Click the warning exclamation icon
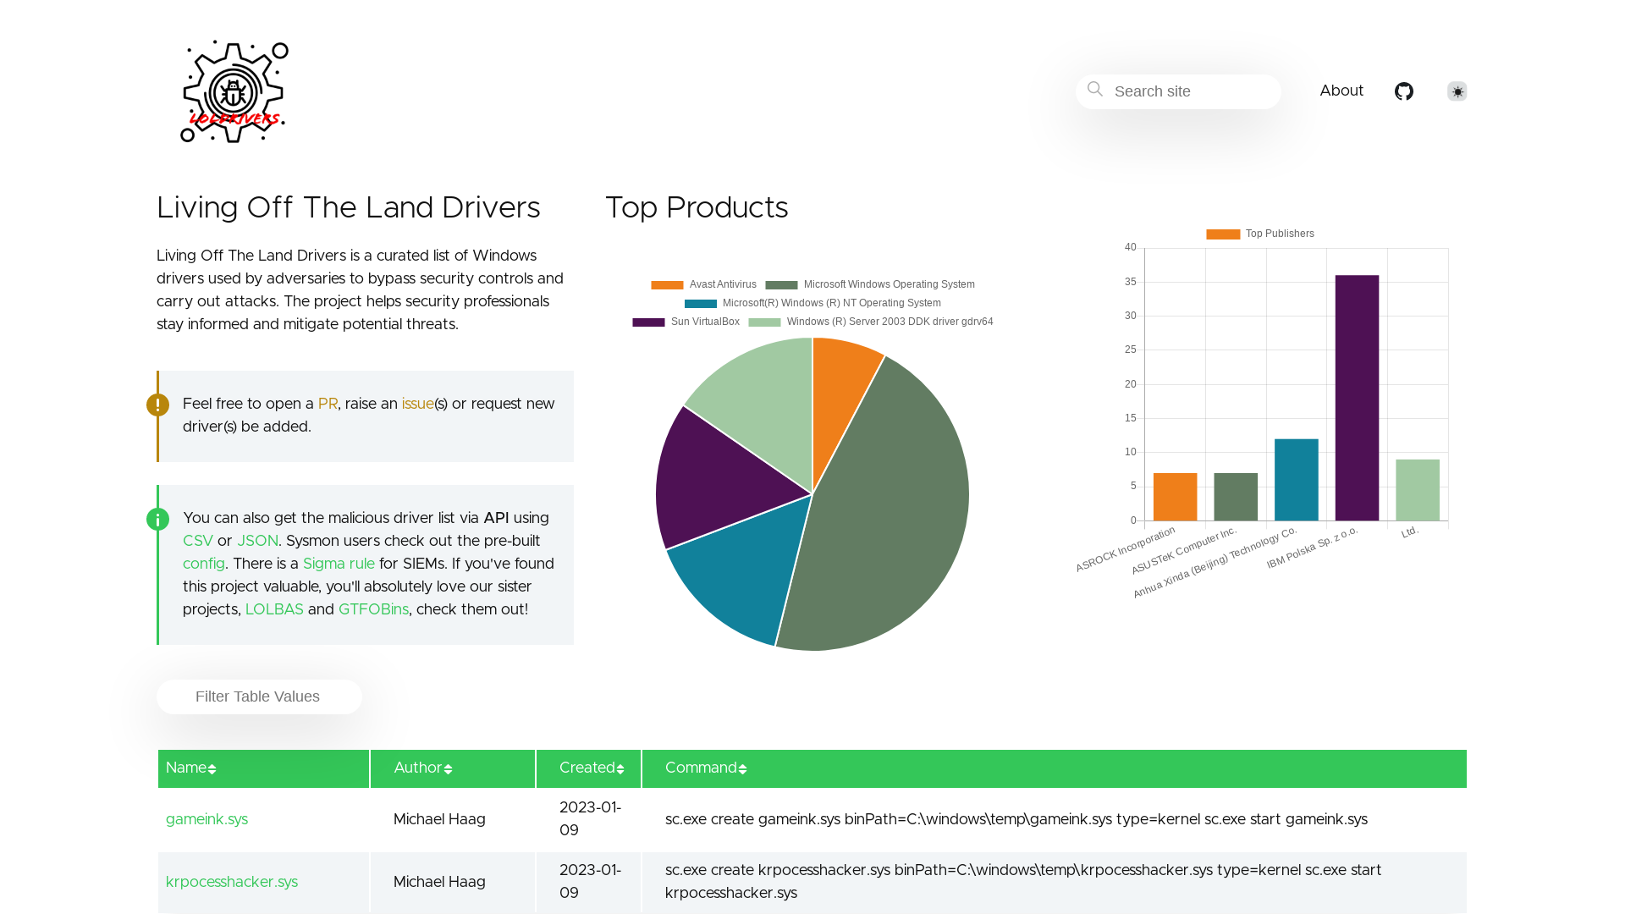The image size is (1625, 914). (157, 405)
